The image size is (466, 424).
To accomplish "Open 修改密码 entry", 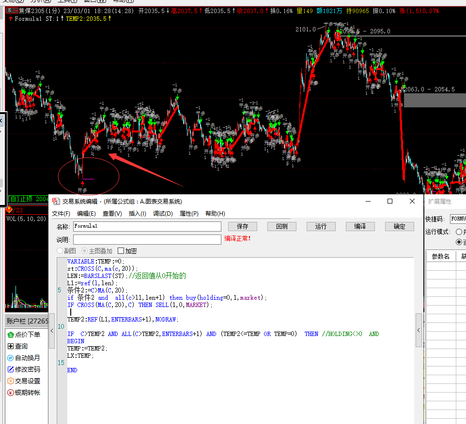I will point(28,369).
